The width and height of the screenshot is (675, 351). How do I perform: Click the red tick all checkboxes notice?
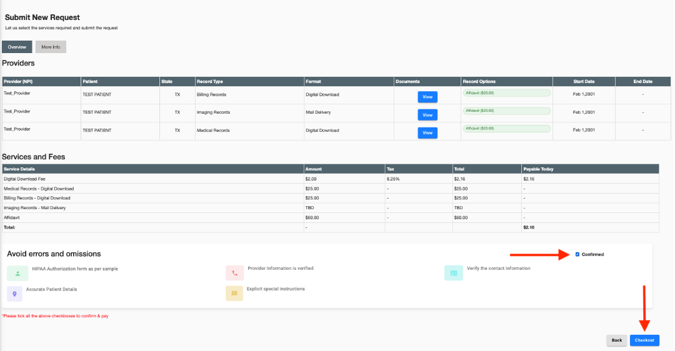pos(55,316)
